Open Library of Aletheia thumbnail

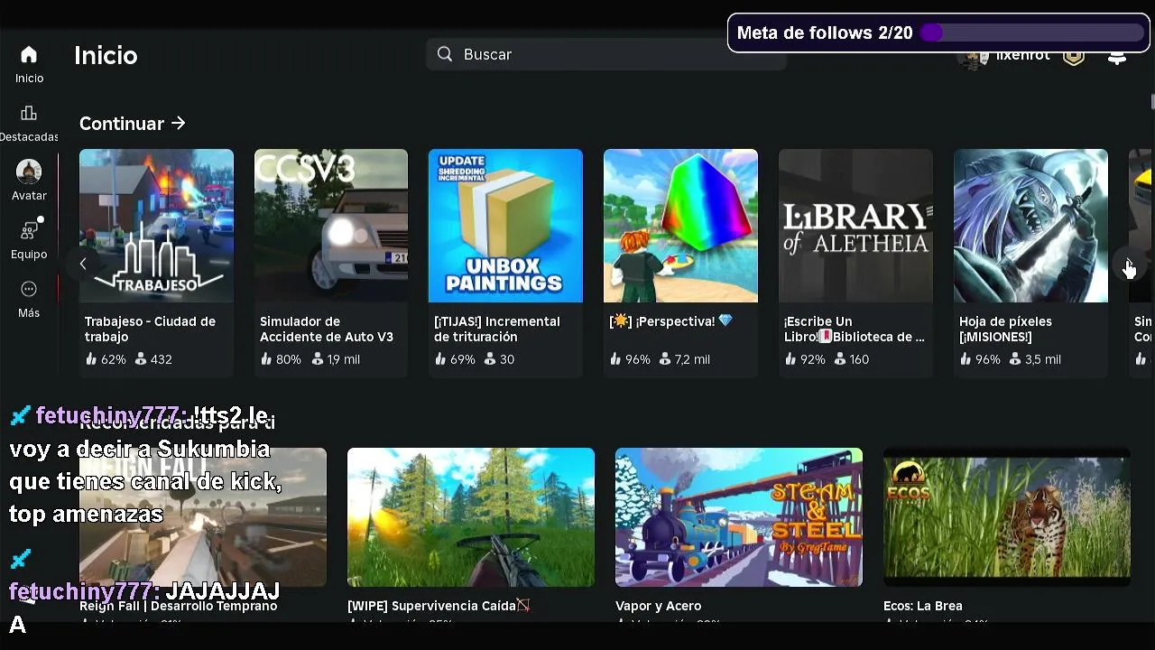point(855,226)
